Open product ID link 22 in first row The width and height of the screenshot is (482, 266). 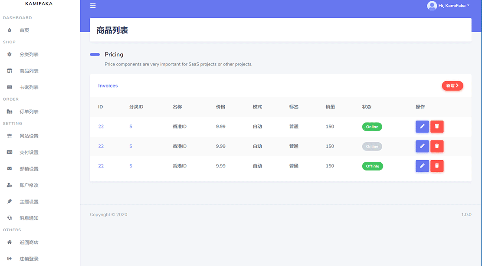point(100,126)
